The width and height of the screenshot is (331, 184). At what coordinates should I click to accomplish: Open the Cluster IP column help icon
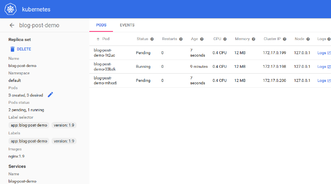(x=285, y=39)
